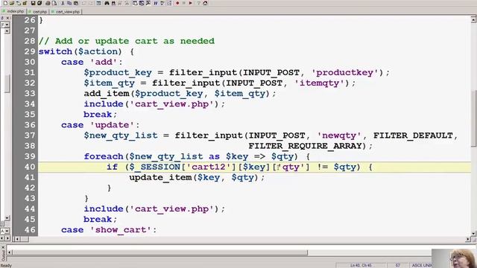The image size is (477, 268).
Task: Click the vertical scrollbar up arrow
Action: (474, 20)
